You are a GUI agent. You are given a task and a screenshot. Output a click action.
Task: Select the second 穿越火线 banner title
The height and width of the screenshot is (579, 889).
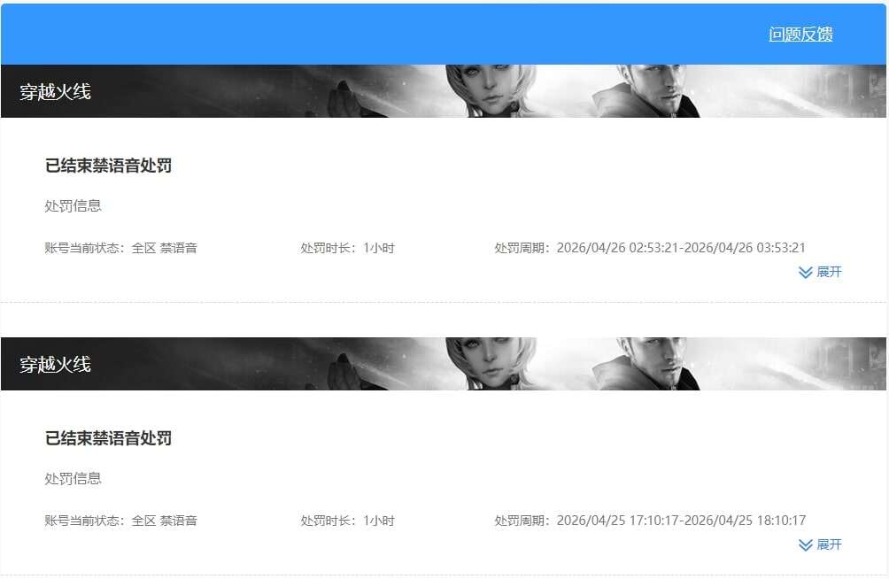tap(55, 364)
